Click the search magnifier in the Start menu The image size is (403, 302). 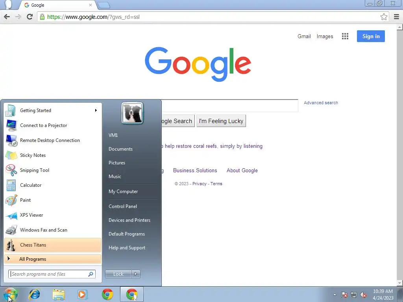91,274
